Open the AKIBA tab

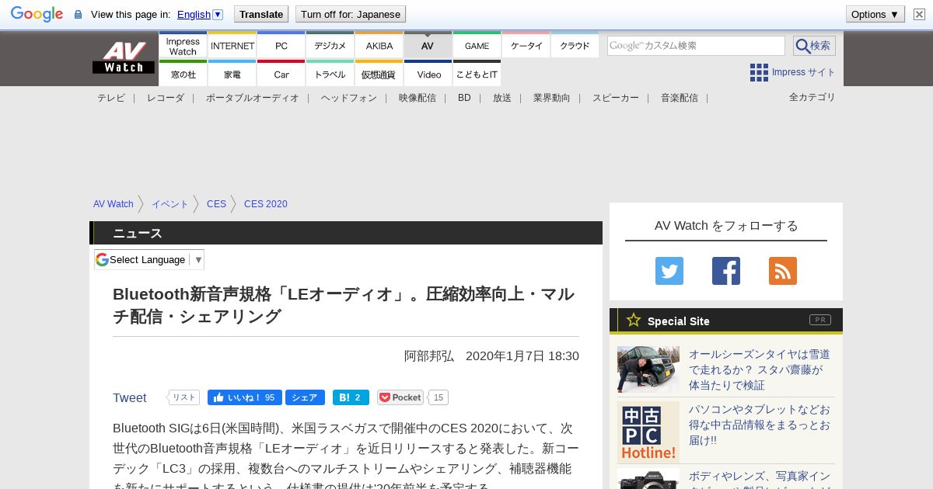(379, 45)
